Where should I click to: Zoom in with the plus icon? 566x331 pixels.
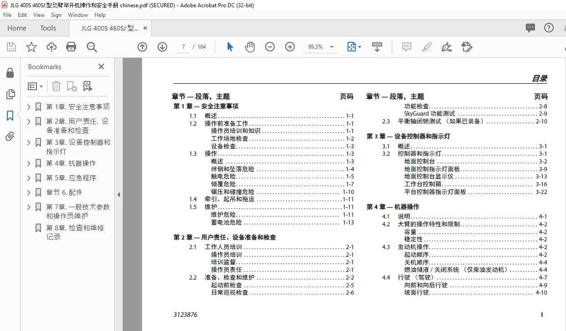pyautogui.click(x=290, y=47)
